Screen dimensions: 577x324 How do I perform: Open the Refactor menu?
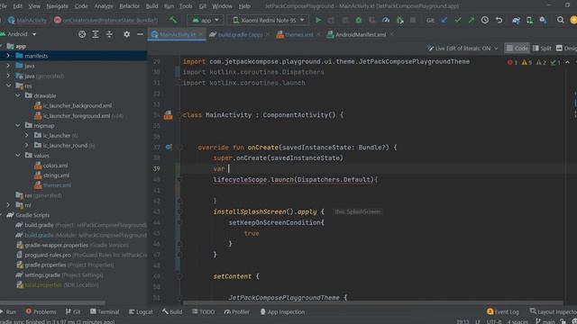(x=130, y=6)
